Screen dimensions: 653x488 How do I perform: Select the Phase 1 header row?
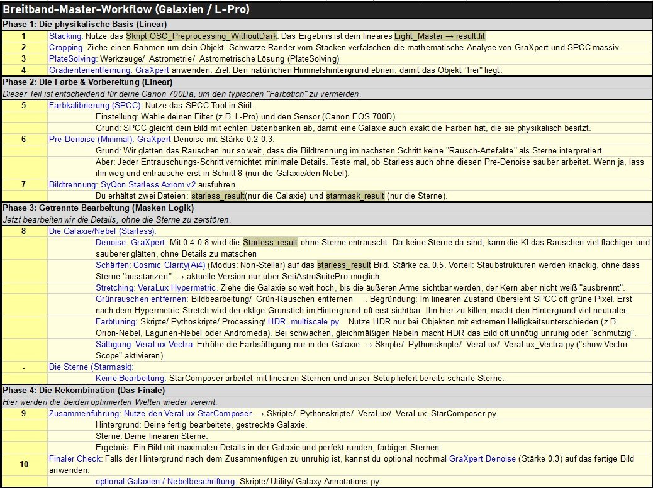[326, 24]
